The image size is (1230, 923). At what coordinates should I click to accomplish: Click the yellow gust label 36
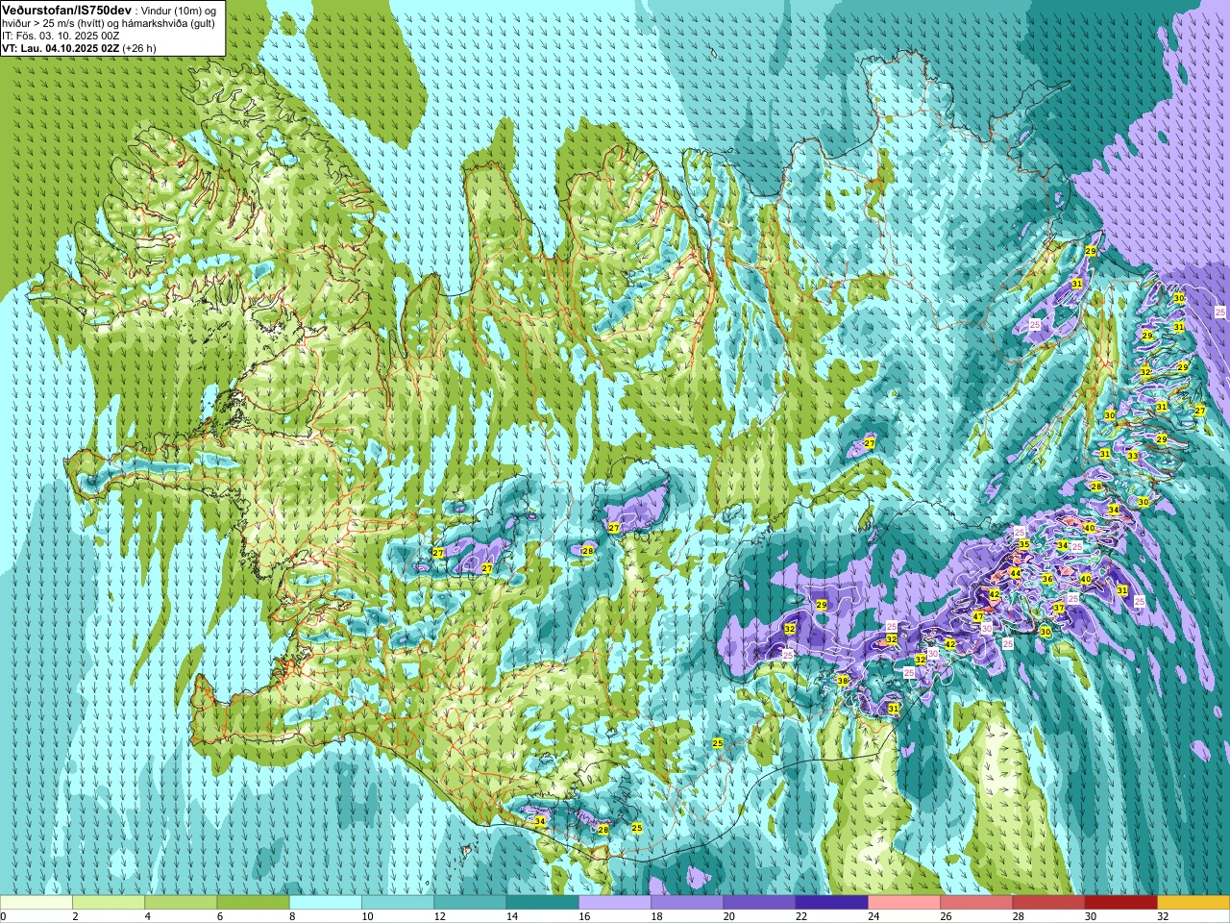(1047, 579)
